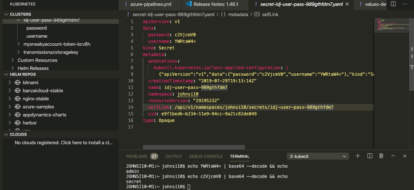Click the helm icon next to bitnami
The height and width of the screenshot is (190, 414).
[x=18, y=83]
